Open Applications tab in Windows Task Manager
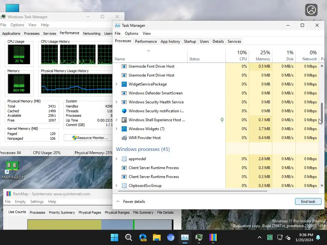 [11, 33]
